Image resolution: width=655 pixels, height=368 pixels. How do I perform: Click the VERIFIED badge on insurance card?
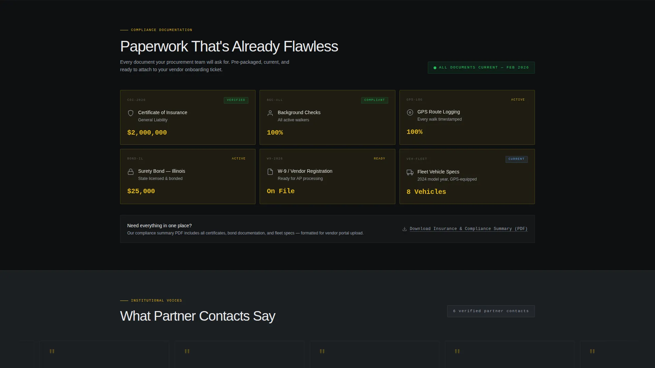(236, 100)
